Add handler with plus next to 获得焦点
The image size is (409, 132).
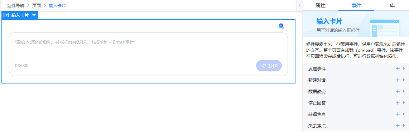(398, 114)
